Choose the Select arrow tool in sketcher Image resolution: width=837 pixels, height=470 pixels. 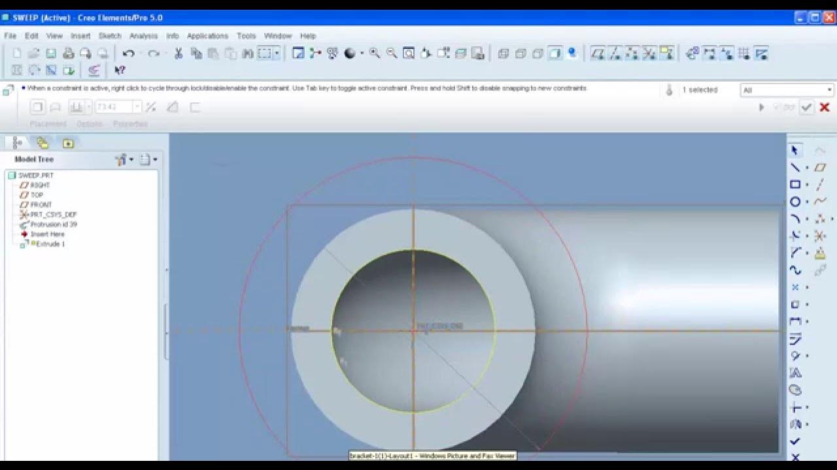[795, 150]
